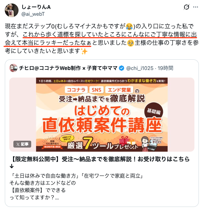Open the 直依頼案件講座 banner image
The width and height of the screenshot is (203, 209).
[102, 115]
